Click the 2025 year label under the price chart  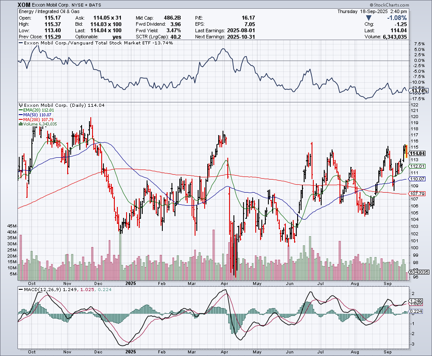click(130, 283)
